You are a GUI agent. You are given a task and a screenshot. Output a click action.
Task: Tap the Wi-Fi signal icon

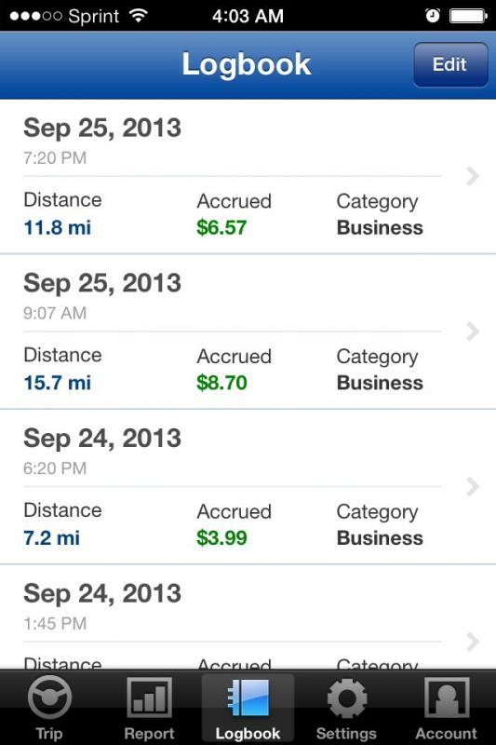coord(138,16)
